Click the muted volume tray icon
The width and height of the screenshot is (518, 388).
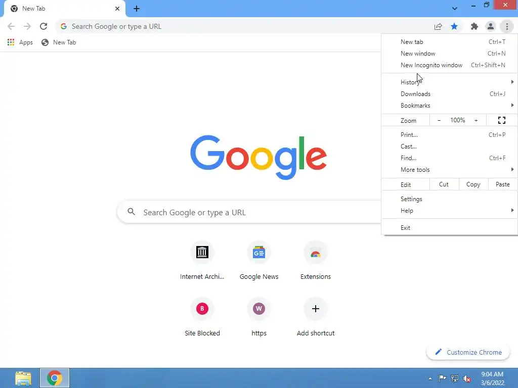click(x=467, y=379)
